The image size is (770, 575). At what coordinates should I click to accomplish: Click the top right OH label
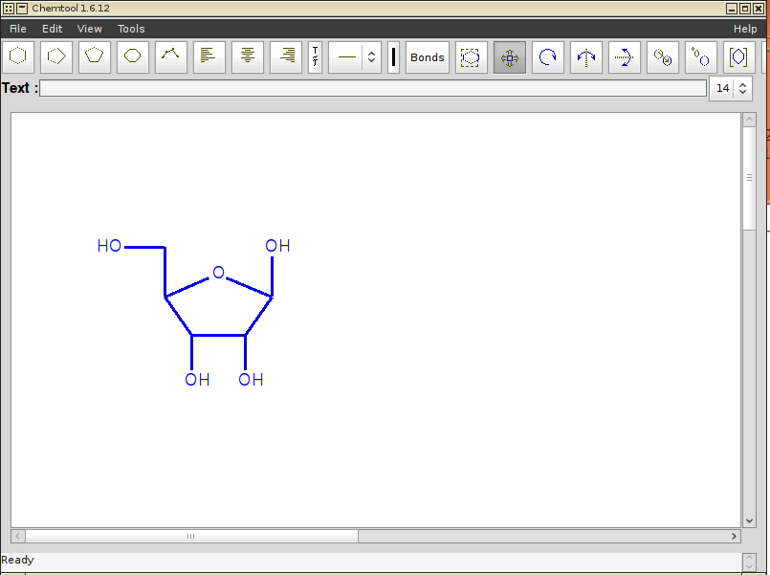click(277, 246)
